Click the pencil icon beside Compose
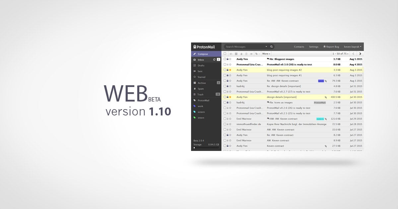 coord(195,54)
